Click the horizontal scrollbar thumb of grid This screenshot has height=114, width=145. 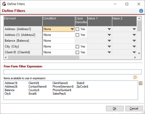(x=44, y=58)
